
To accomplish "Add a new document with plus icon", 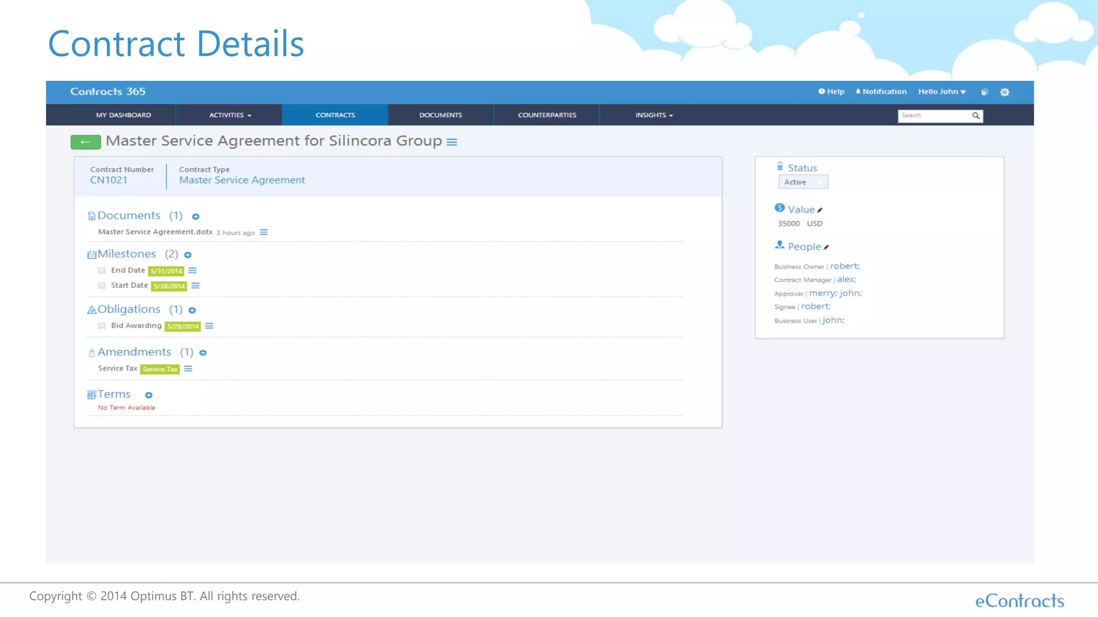I will [196, 216].
